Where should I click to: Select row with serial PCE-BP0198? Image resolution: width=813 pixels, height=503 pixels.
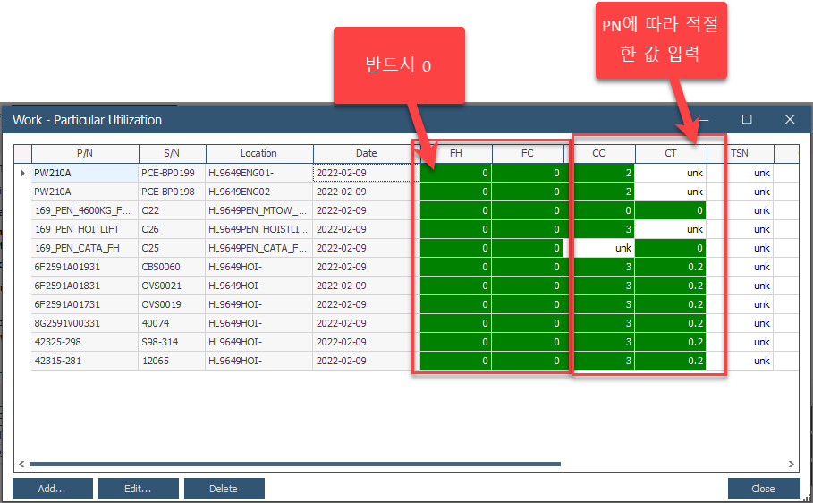point(172,192)
